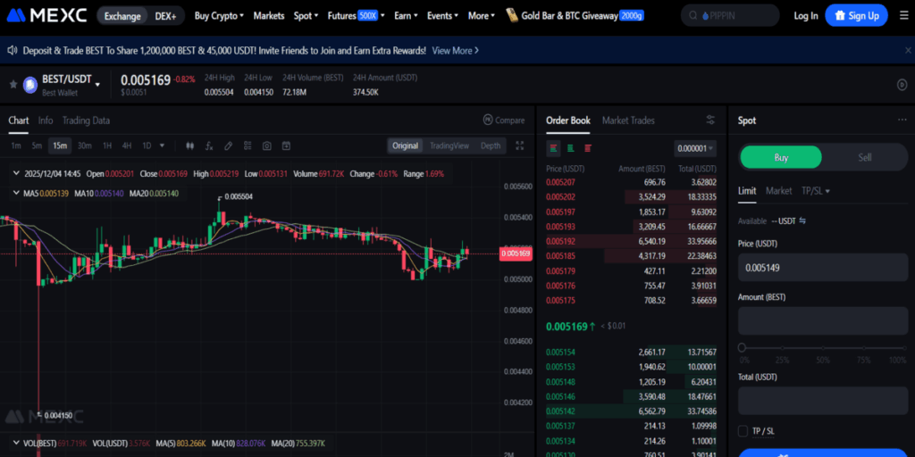This screenshot has height=457, width=915.
Task: Click the Compare PK icon
Action: tap(488, 120)
